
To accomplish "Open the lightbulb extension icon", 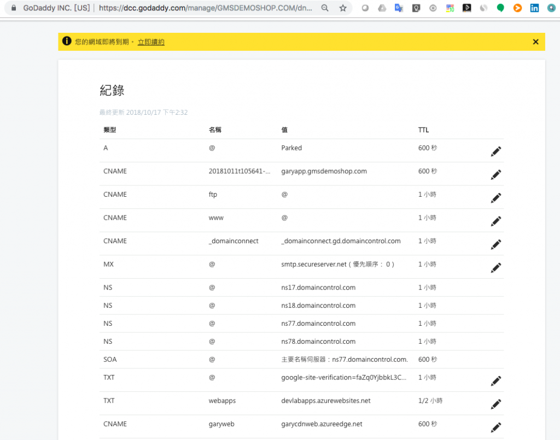I will pos(416,8).
